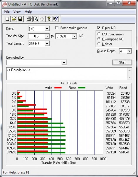Screen dimensions: 138x177
Task: Click the New document toolbar icon
Action: coord(7,19)
